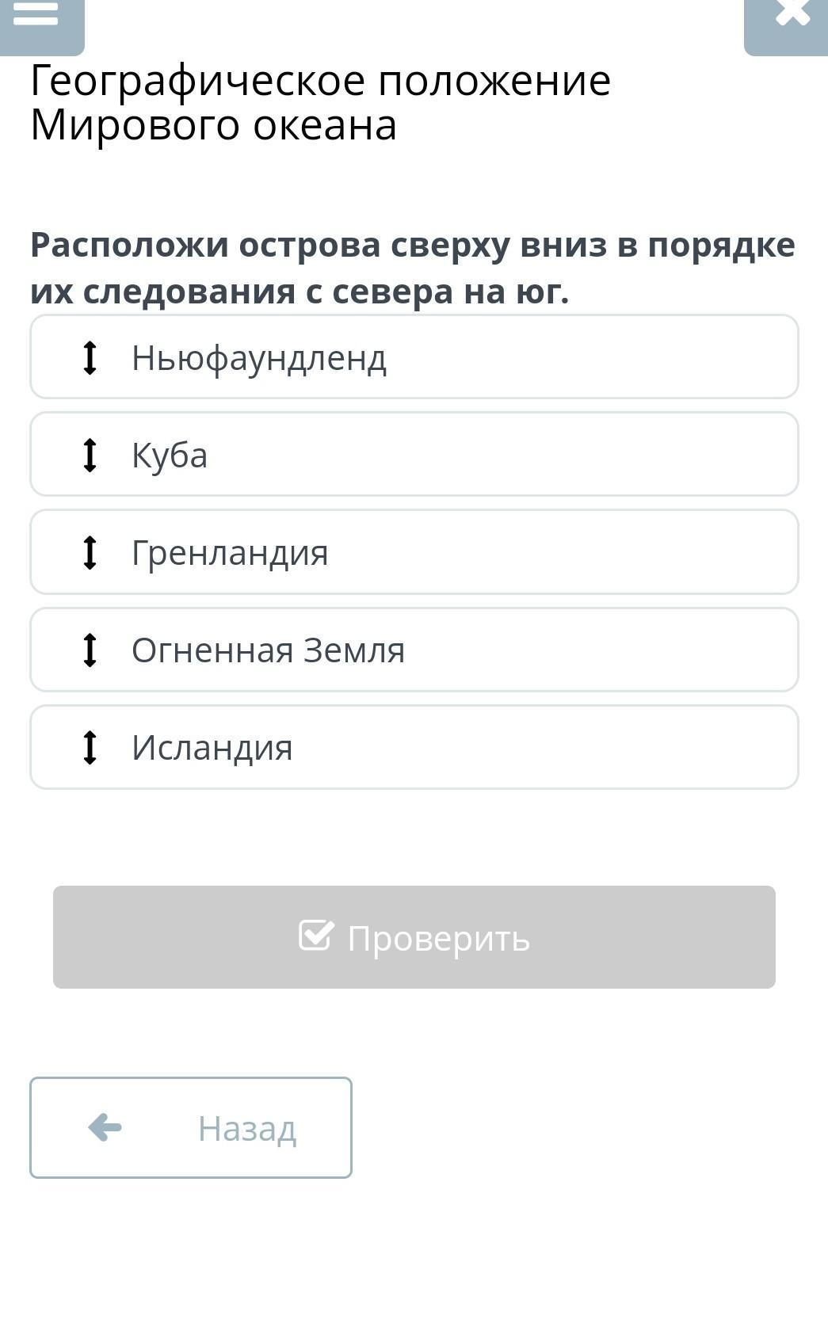
Task: Select the Куба answer item
Action: click(x=414, y=455)
